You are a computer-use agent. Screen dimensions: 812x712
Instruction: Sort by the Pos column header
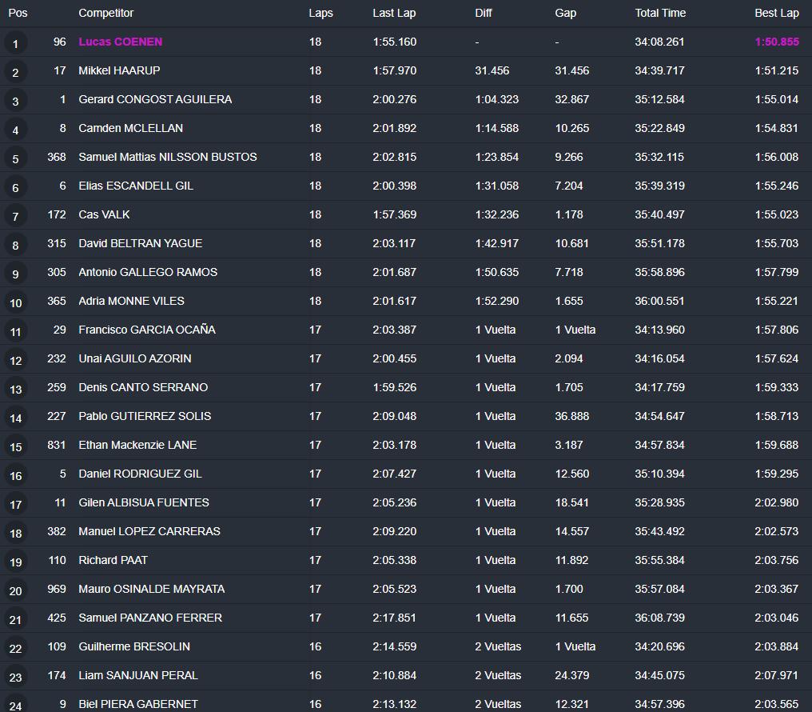[x=18, y=13]
